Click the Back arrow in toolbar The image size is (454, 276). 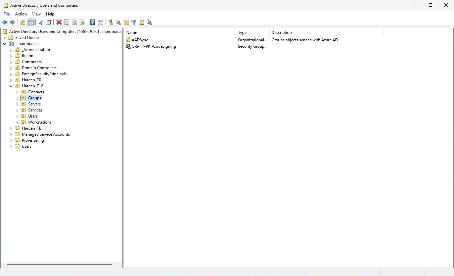tap(5, 22)
